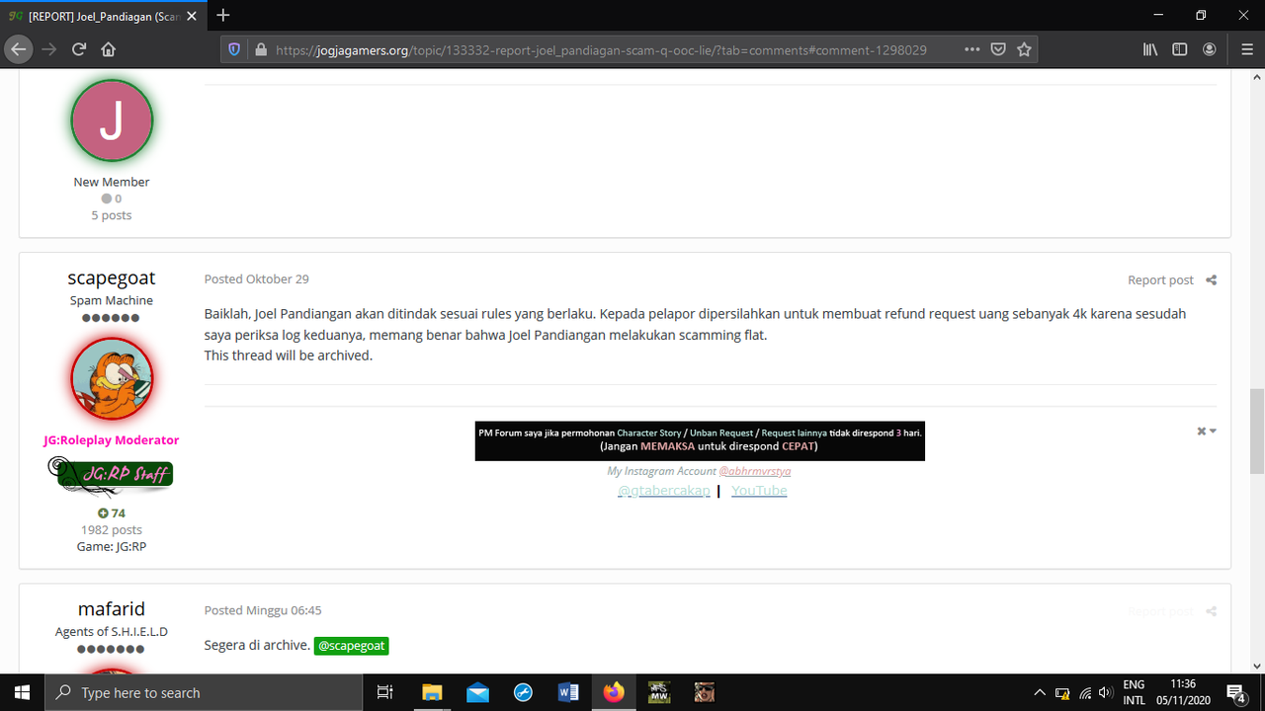This screenshot has height=711, width=1265.
Task: Open Microsoft Word from taskbar
Action: [568, 692]
